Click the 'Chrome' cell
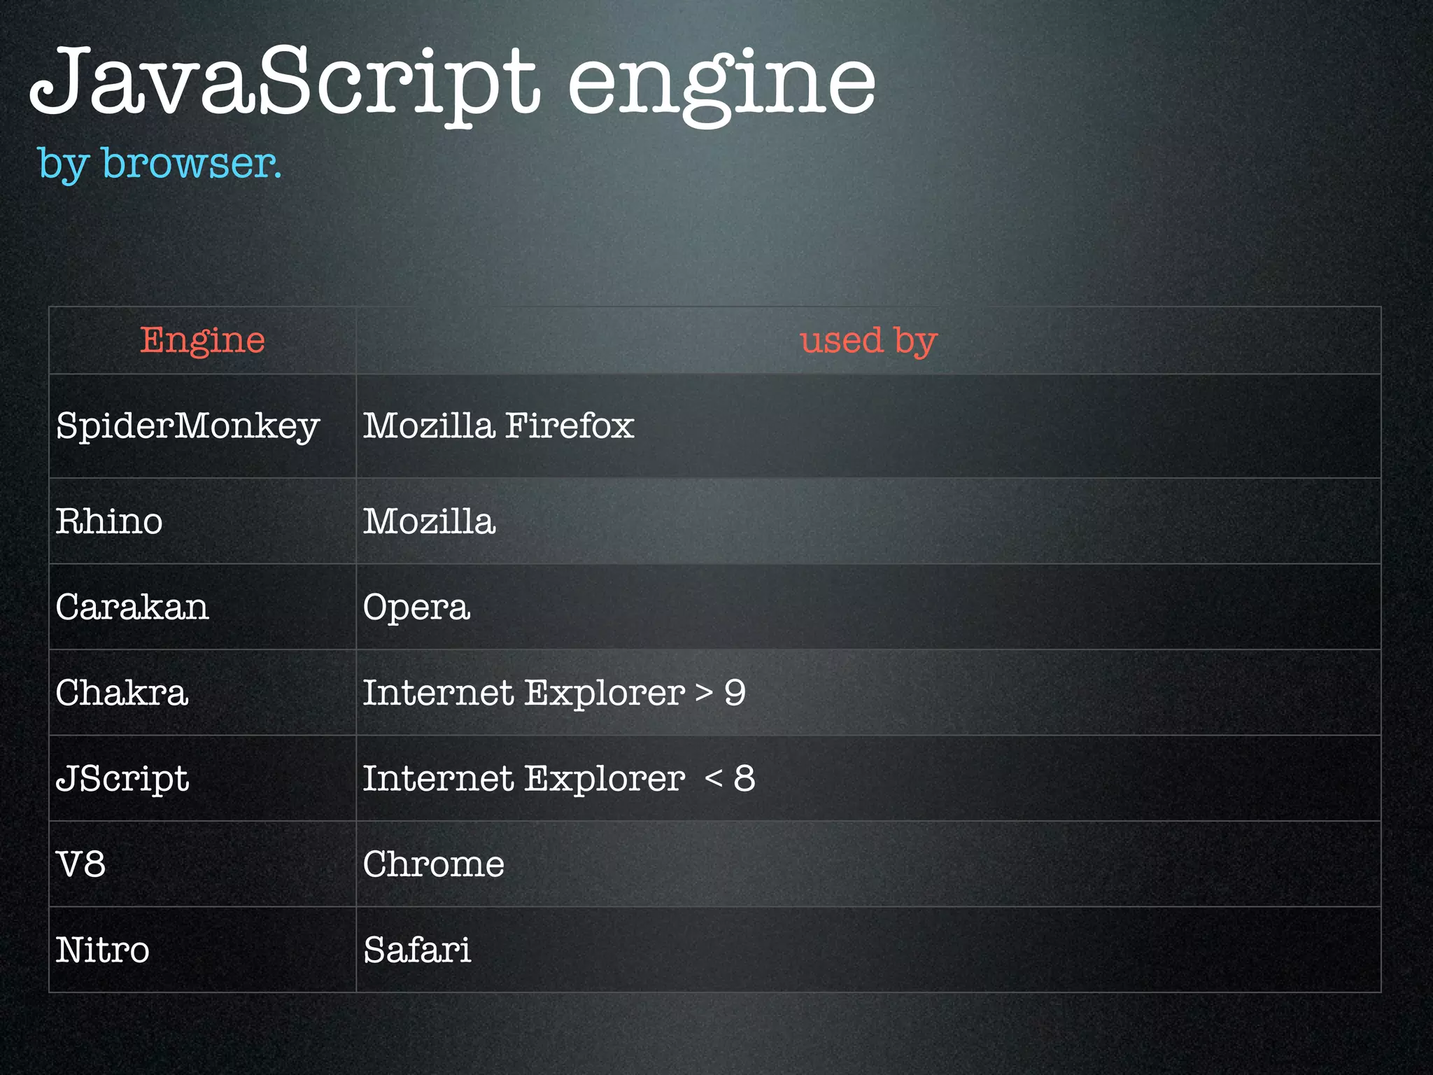Screen dimensions: 1433x1075 pyautogui.click(x=868, y=864)
